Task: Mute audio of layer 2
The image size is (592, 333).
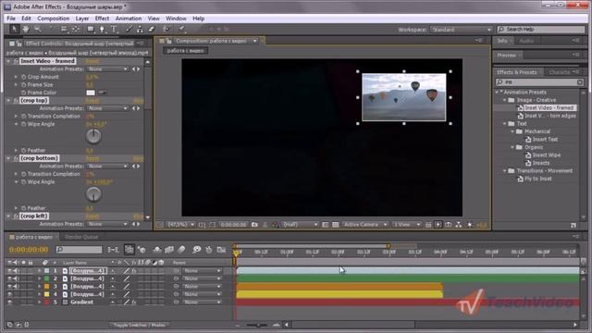Action: pyautogui.click(x=17, y=278)
